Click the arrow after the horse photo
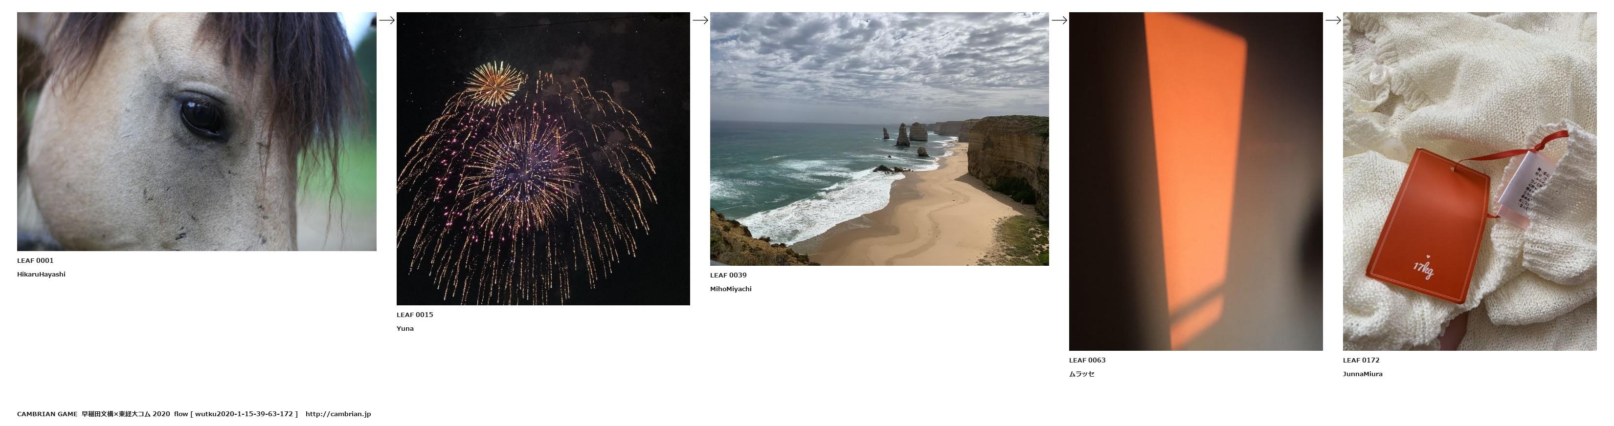Viewport: 1614px width, 426px height. pyautogui.click(x=386, y=20)
